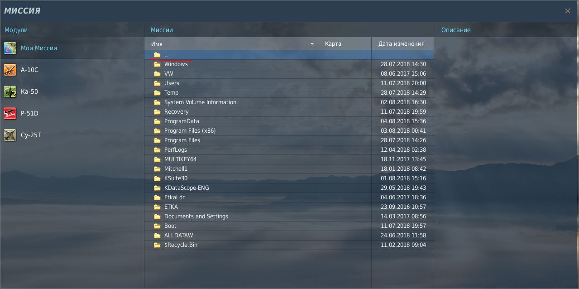Click the Users folder icon
The height and width of the screenshot is (289, 579).
coord(157,83)
